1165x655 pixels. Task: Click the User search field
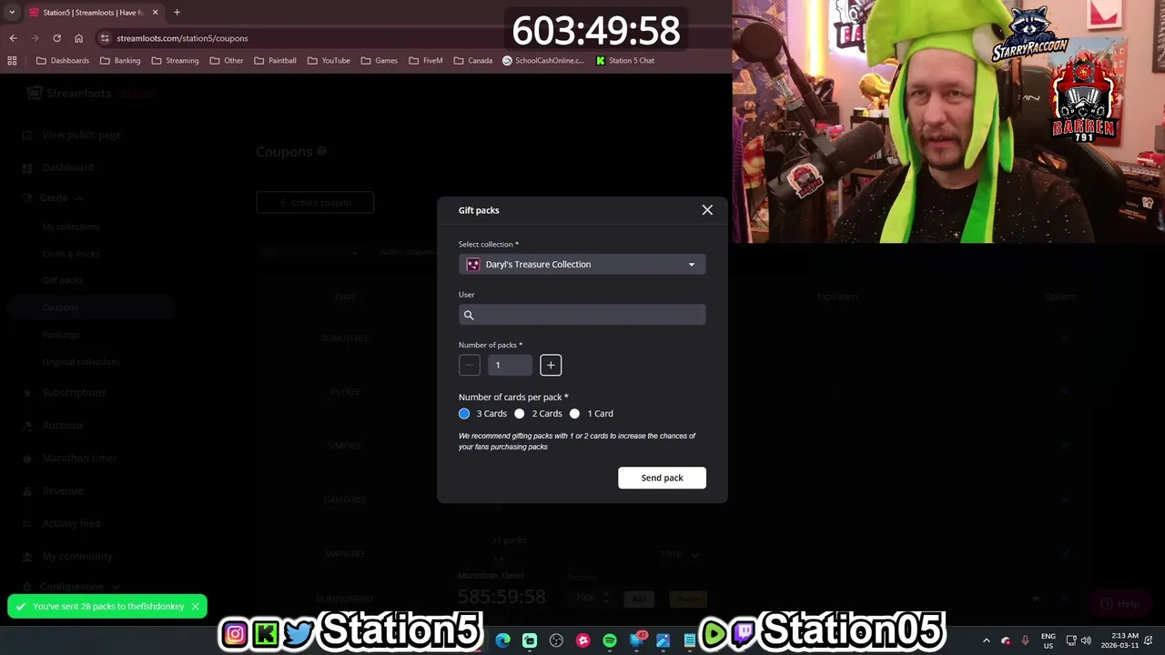click(582, 315)
